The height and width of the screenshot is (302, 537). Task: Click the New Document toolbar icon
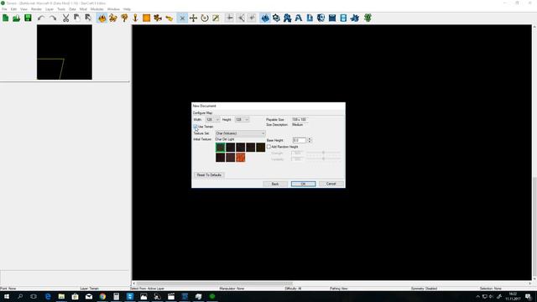point(6,18)
